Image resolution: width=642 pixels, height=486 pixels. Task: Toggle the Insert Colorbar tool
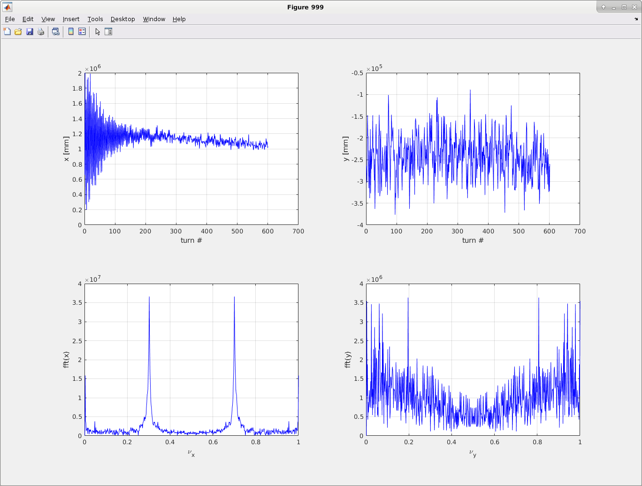coord(71,32)
